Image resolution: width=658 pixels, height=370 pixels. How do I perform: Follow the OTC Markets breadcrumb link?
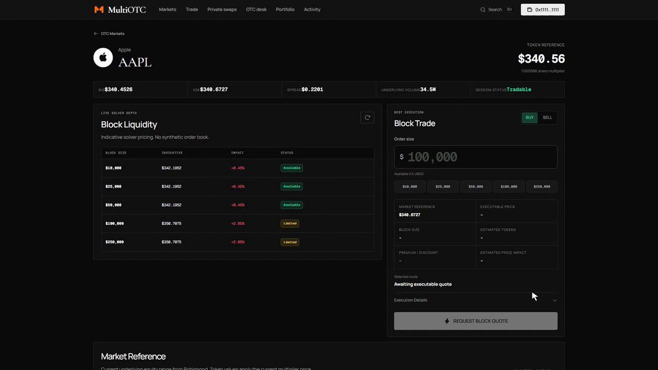point(112,33)
